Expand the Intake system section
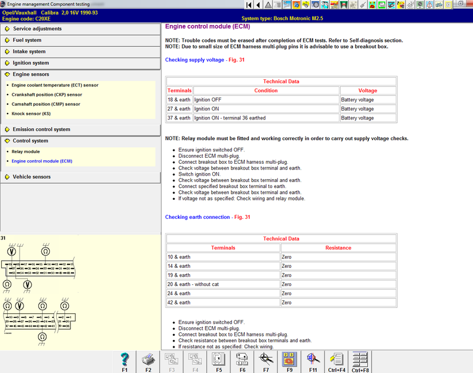Screen dimensions: 473x373 click(80, 52)
